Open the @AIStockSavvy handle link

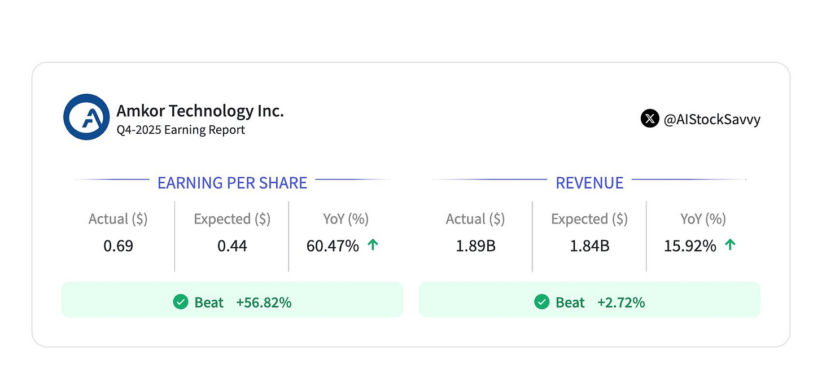point(711,119)
